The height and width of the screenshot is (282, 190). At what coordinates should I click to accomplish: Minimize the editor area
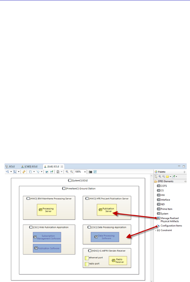(x=179, y=166)
